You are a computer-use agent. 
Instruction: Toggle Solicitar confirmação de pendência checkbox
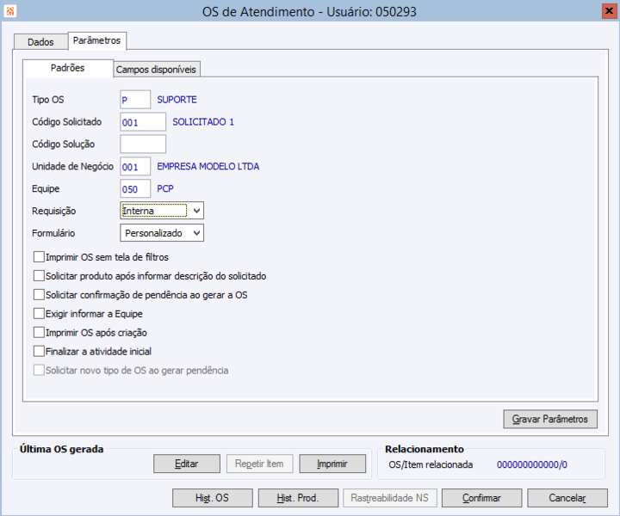(39, 295)
